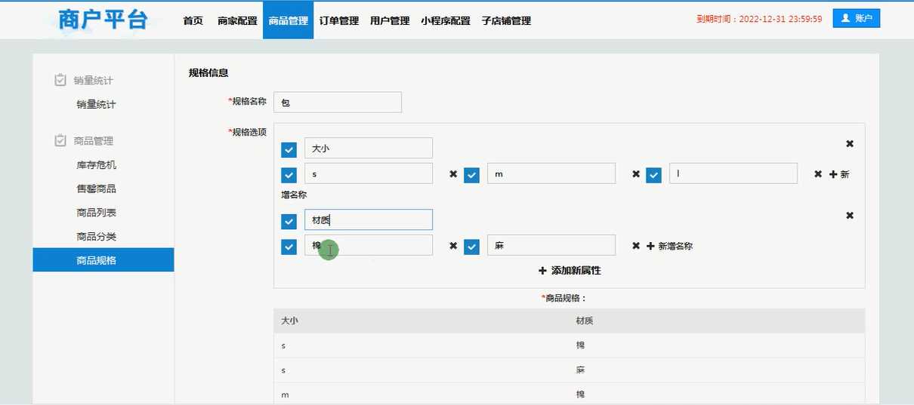Delete the 材质 attribute row with X icon
914x405 pixels.
pyautogui.click(x=849, y=216)
